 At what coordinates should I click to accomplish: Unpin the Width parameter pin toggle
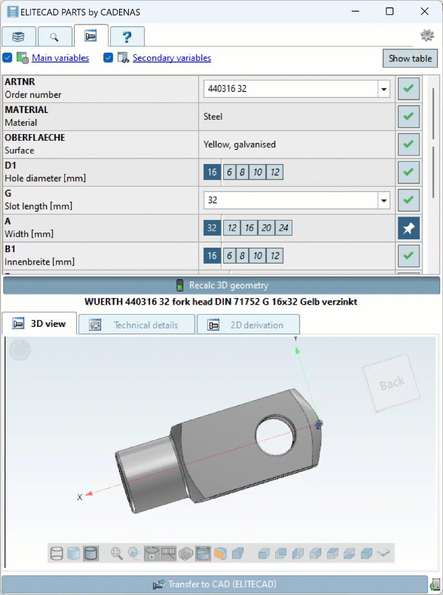pyautogui.click(x=408, y=228)
